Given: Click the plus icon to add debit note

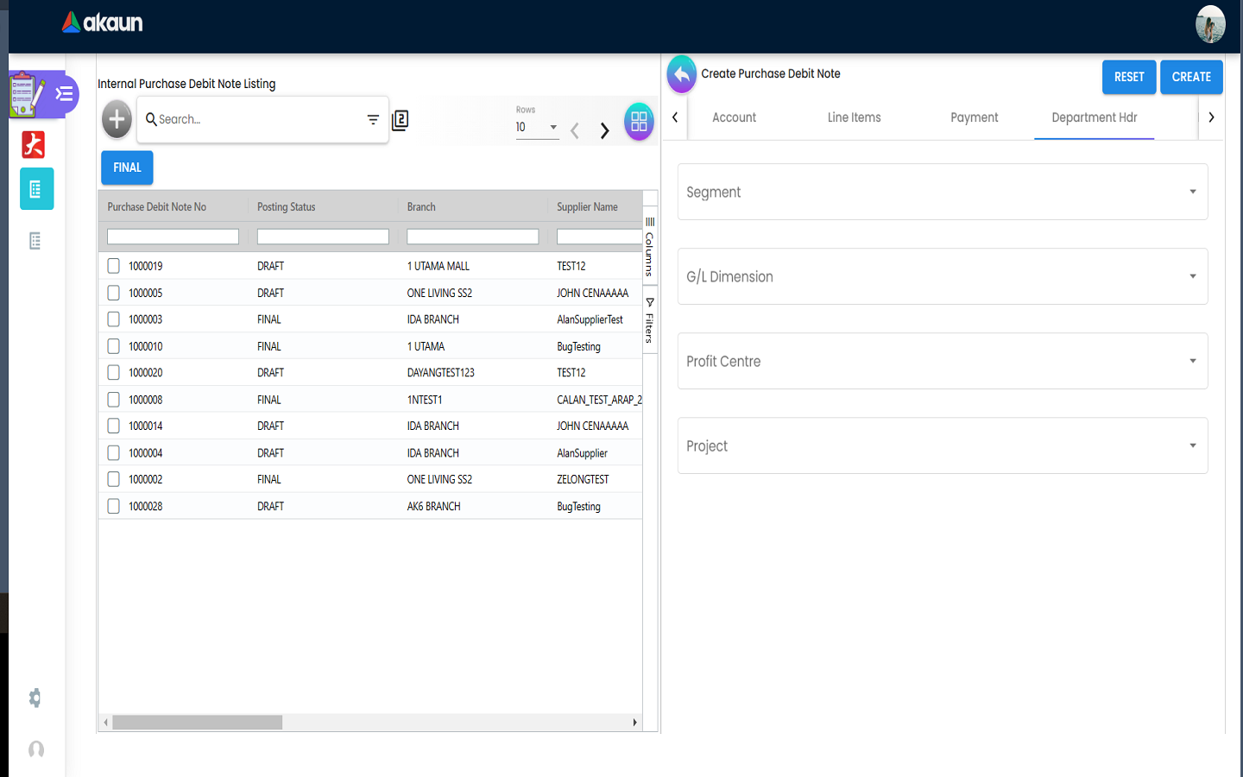Looking at the screenshot, I should click(x=117, y=119).
